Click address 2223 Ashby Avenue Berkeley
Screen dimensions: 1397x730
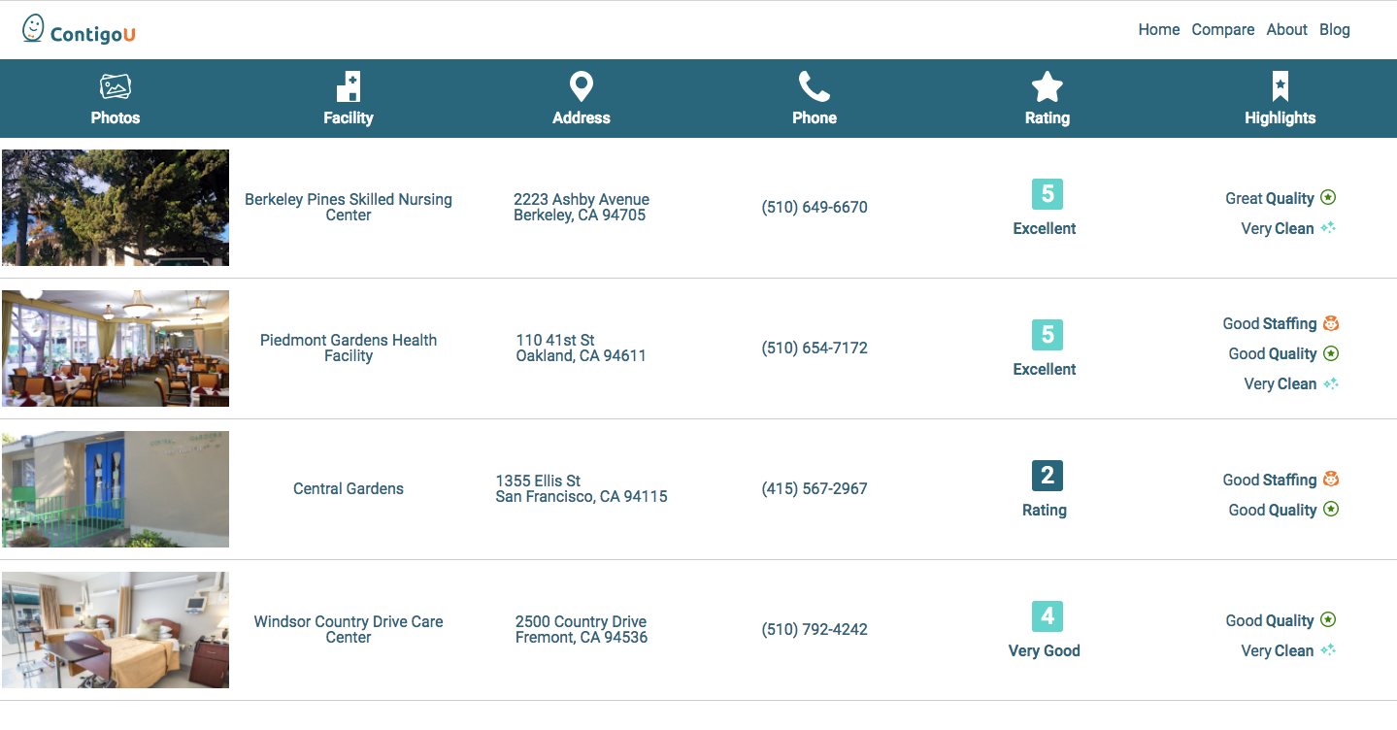(582, 207)
